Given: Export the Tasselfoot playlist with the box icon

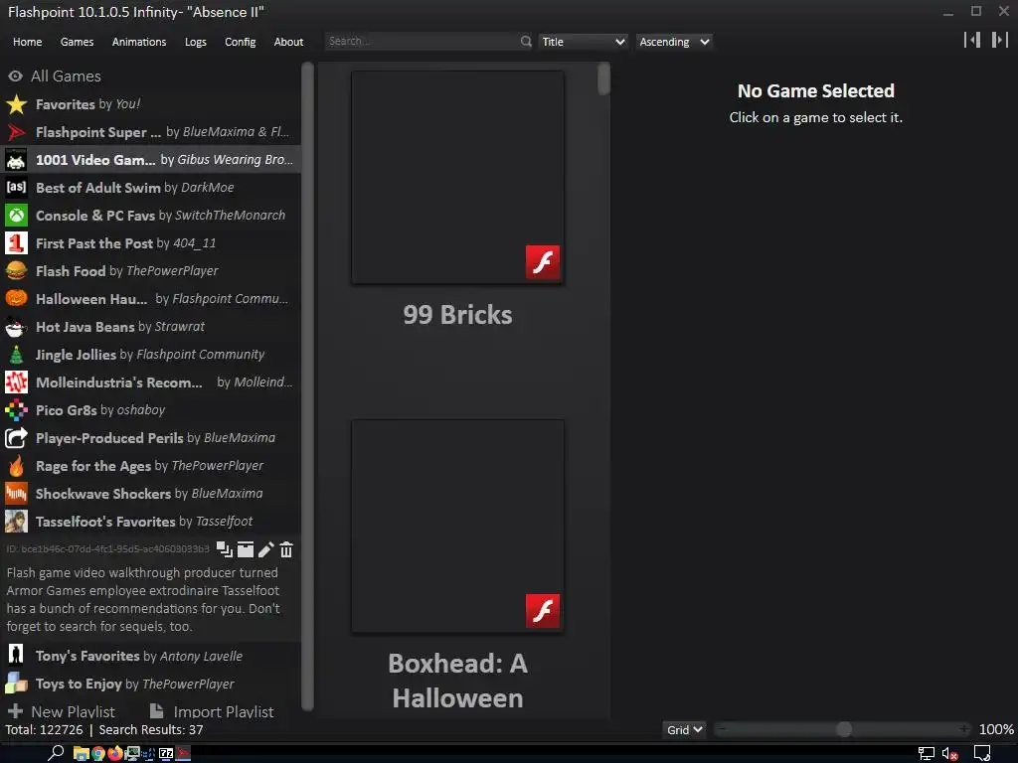Looking at the screenshot, I should [246, 549].
